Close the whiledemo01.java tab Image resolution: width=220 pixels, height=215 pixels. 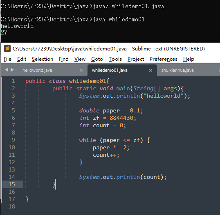click(x=150, y=70)
